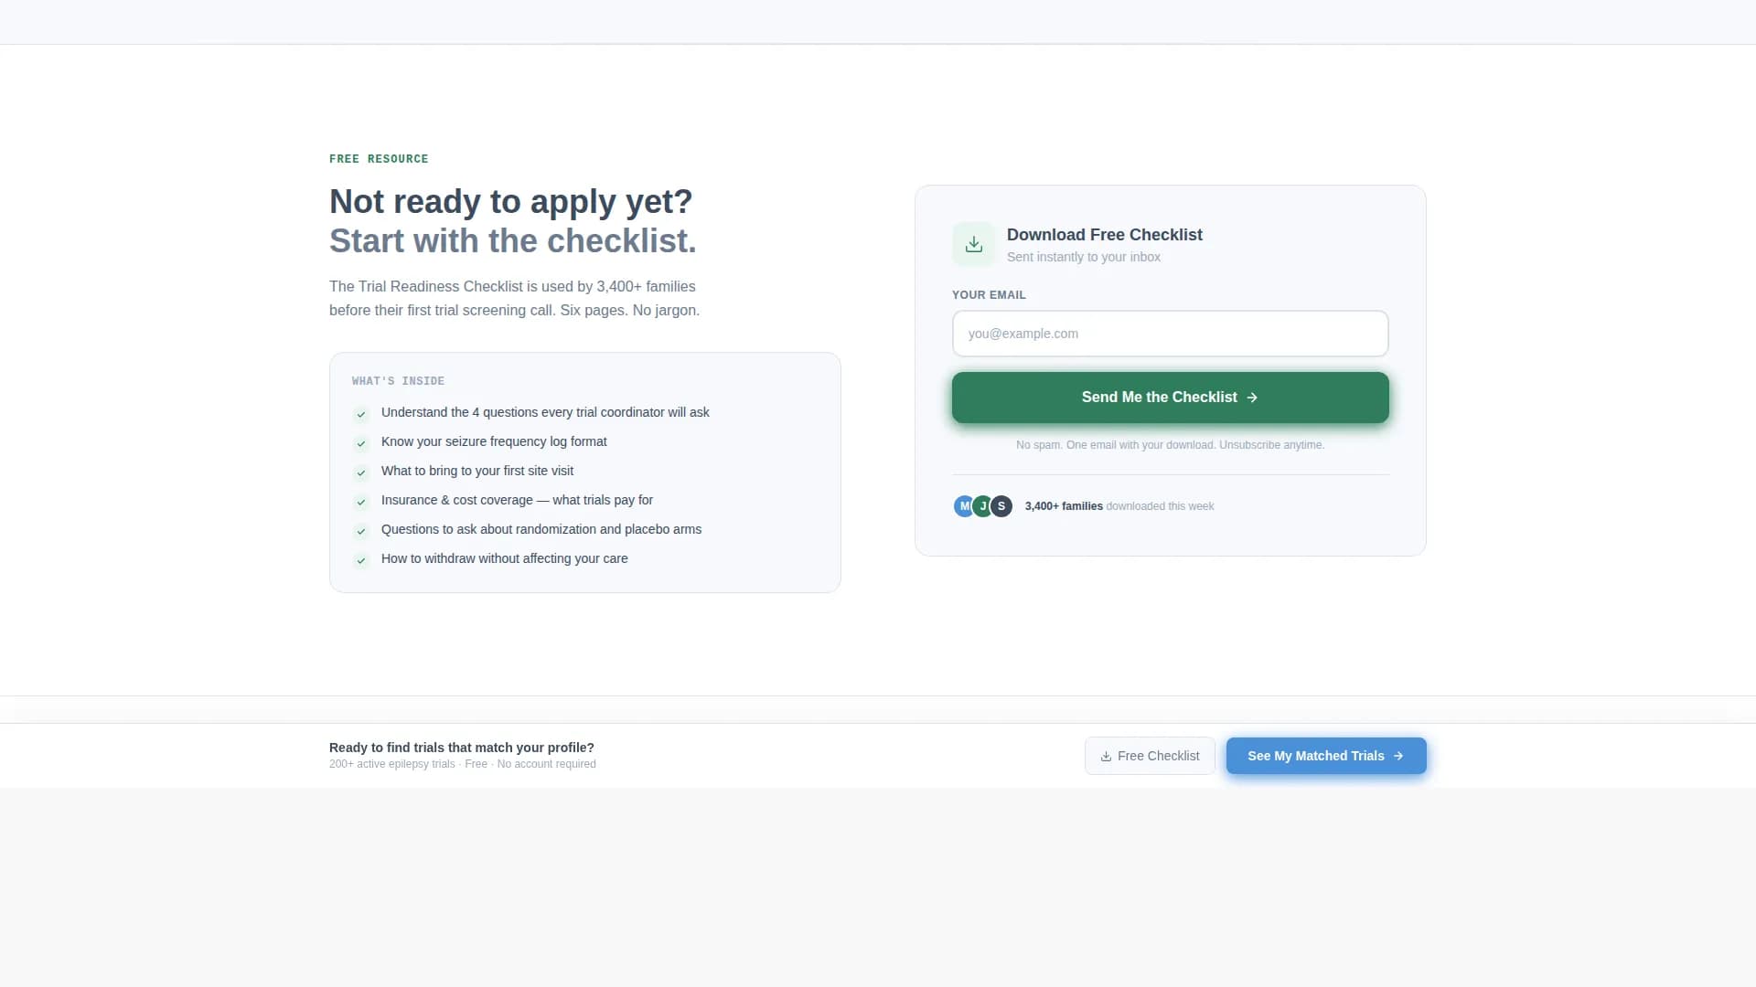Click 'Know your seizure frequency log format' text
Screen dimensions: 1756x987
(x=494, y=441)
